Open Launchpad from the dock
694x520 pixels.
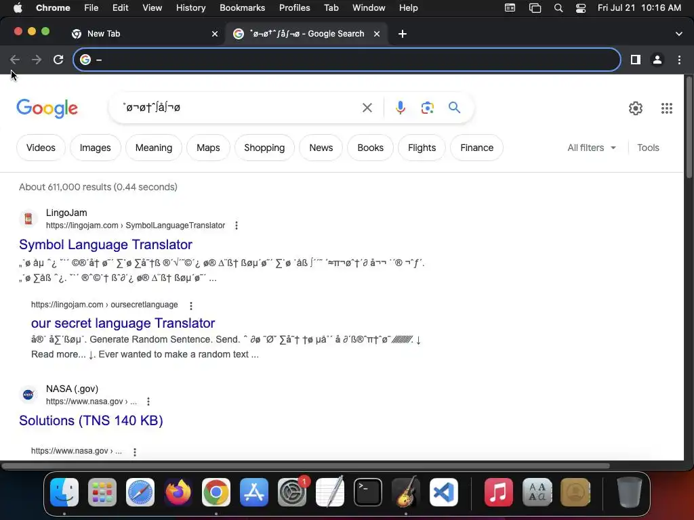pyautogui.click(x=102, y=492)
